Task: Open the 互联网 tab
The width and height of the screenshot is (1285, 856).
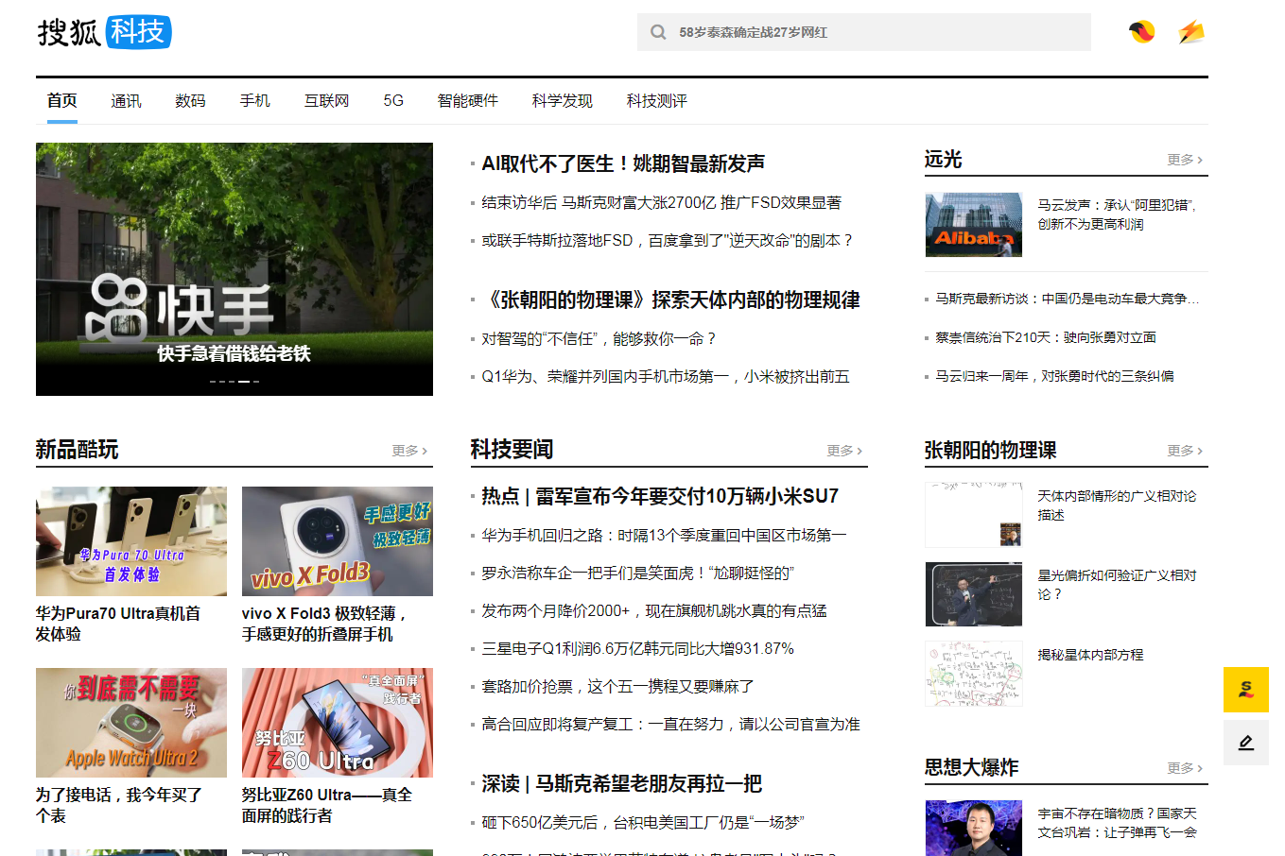Action: [x=326, y=100]
